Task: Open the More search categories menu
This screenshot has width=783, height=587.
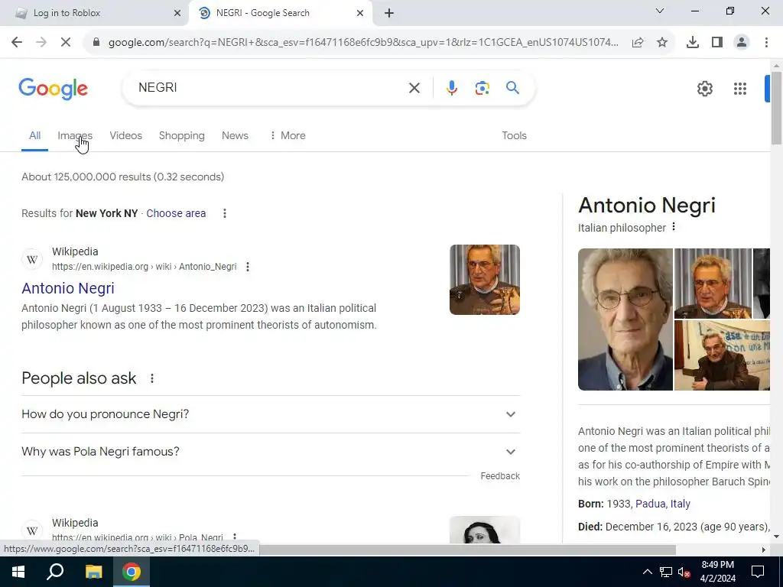Action: coord(288,136)
